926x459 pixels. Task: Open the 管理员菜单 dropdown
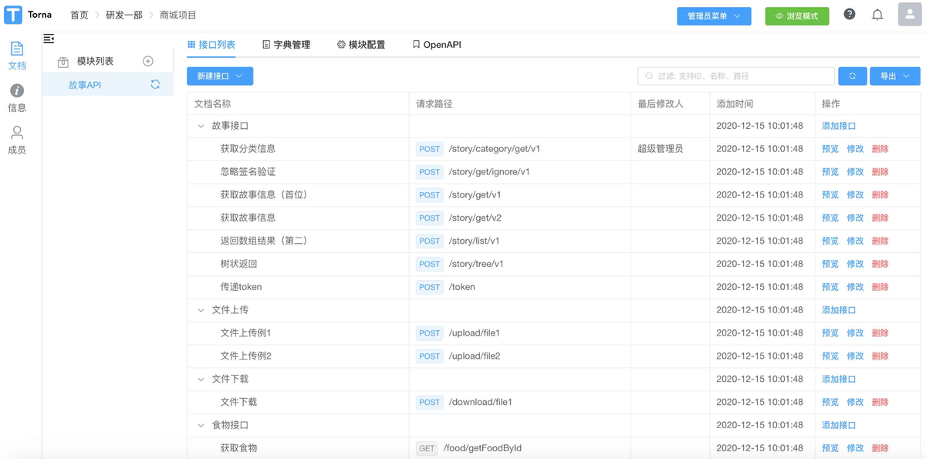pos(714,16)
